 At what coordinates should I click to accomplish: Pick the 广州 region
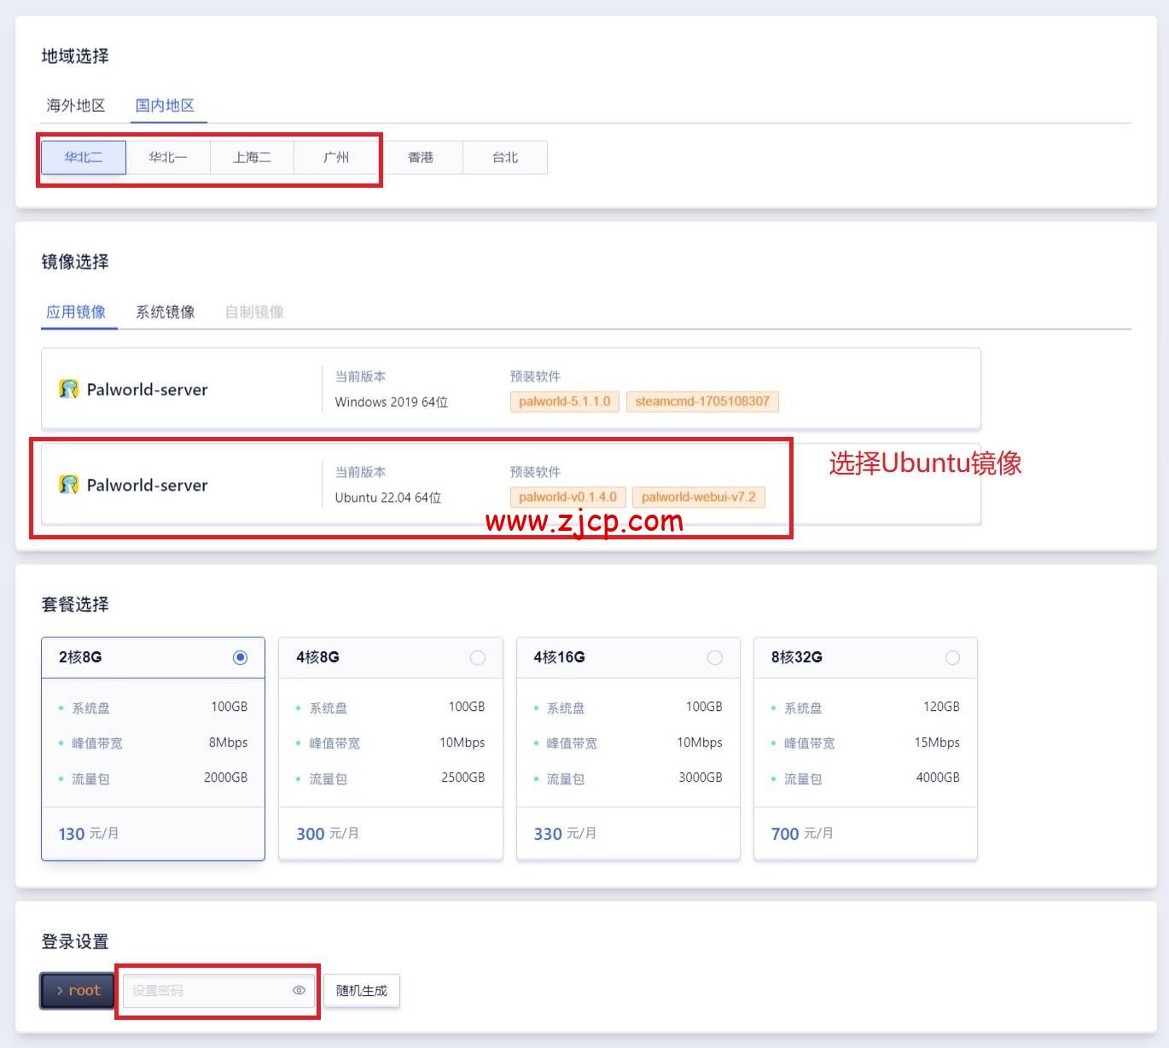click(x=336, y=158)
